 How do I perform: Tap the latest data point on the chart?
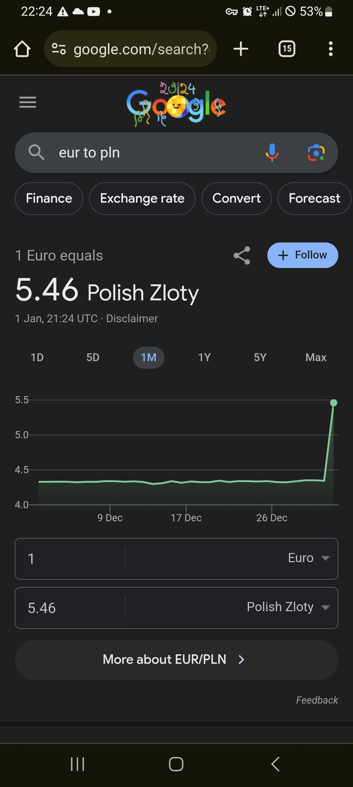333,402
